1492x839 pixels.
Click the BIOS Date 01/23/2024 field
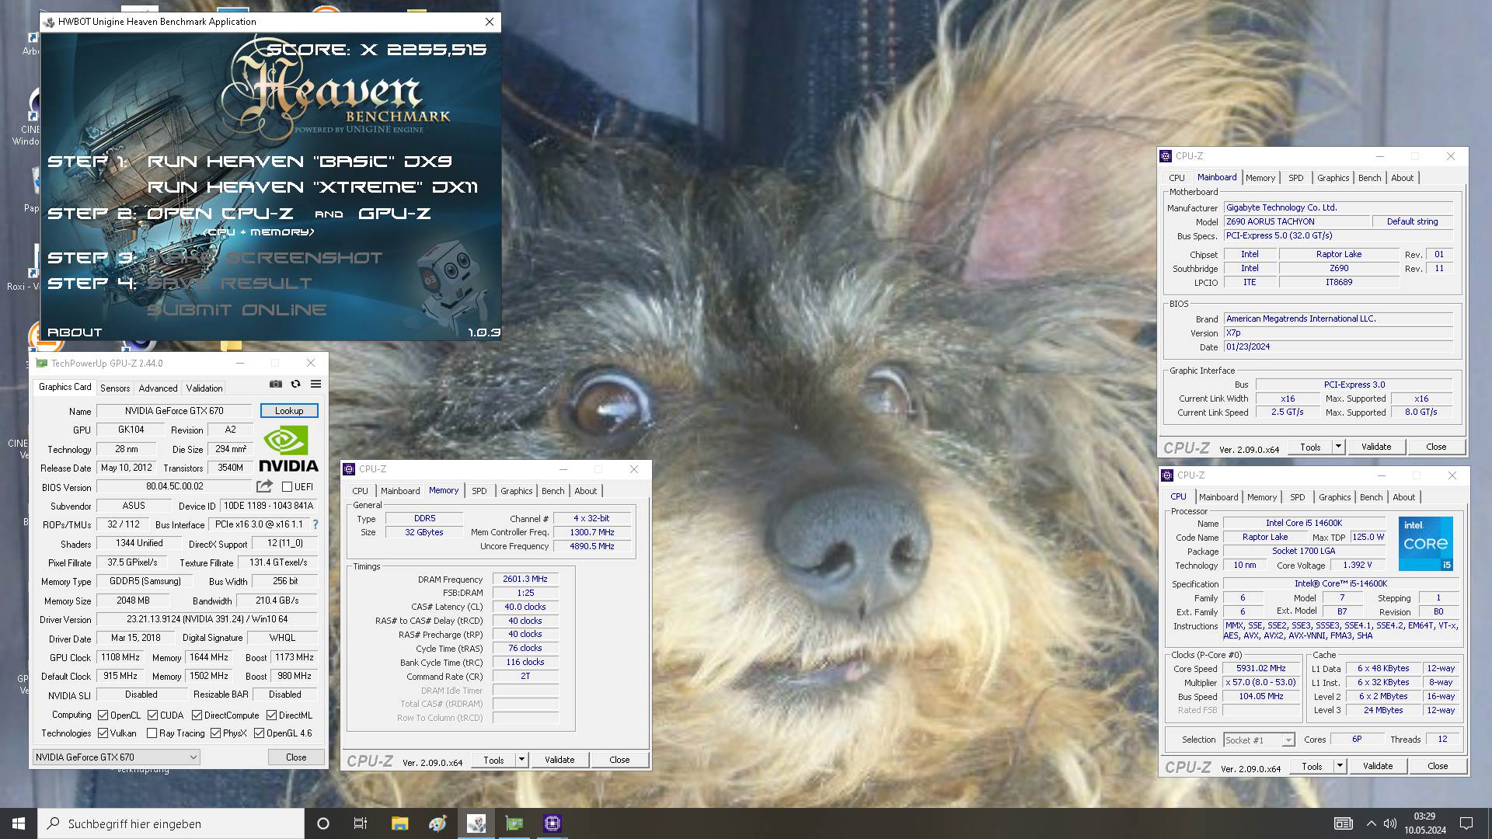tap(1338, 346)
